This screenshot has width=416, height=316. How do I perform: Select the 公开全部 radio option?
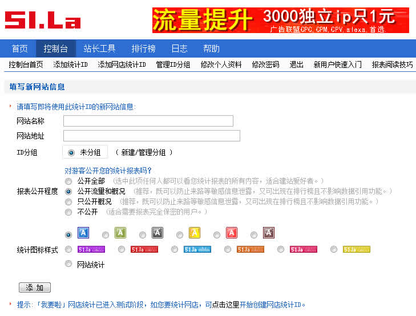tap(68, 181)
